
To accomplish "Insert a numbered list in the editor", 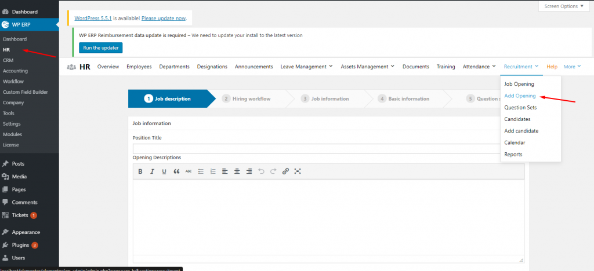I will (213, 171).
